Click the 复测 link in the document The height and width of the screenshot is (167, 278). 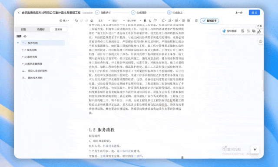pyautogui.click(x=103, y=156)
